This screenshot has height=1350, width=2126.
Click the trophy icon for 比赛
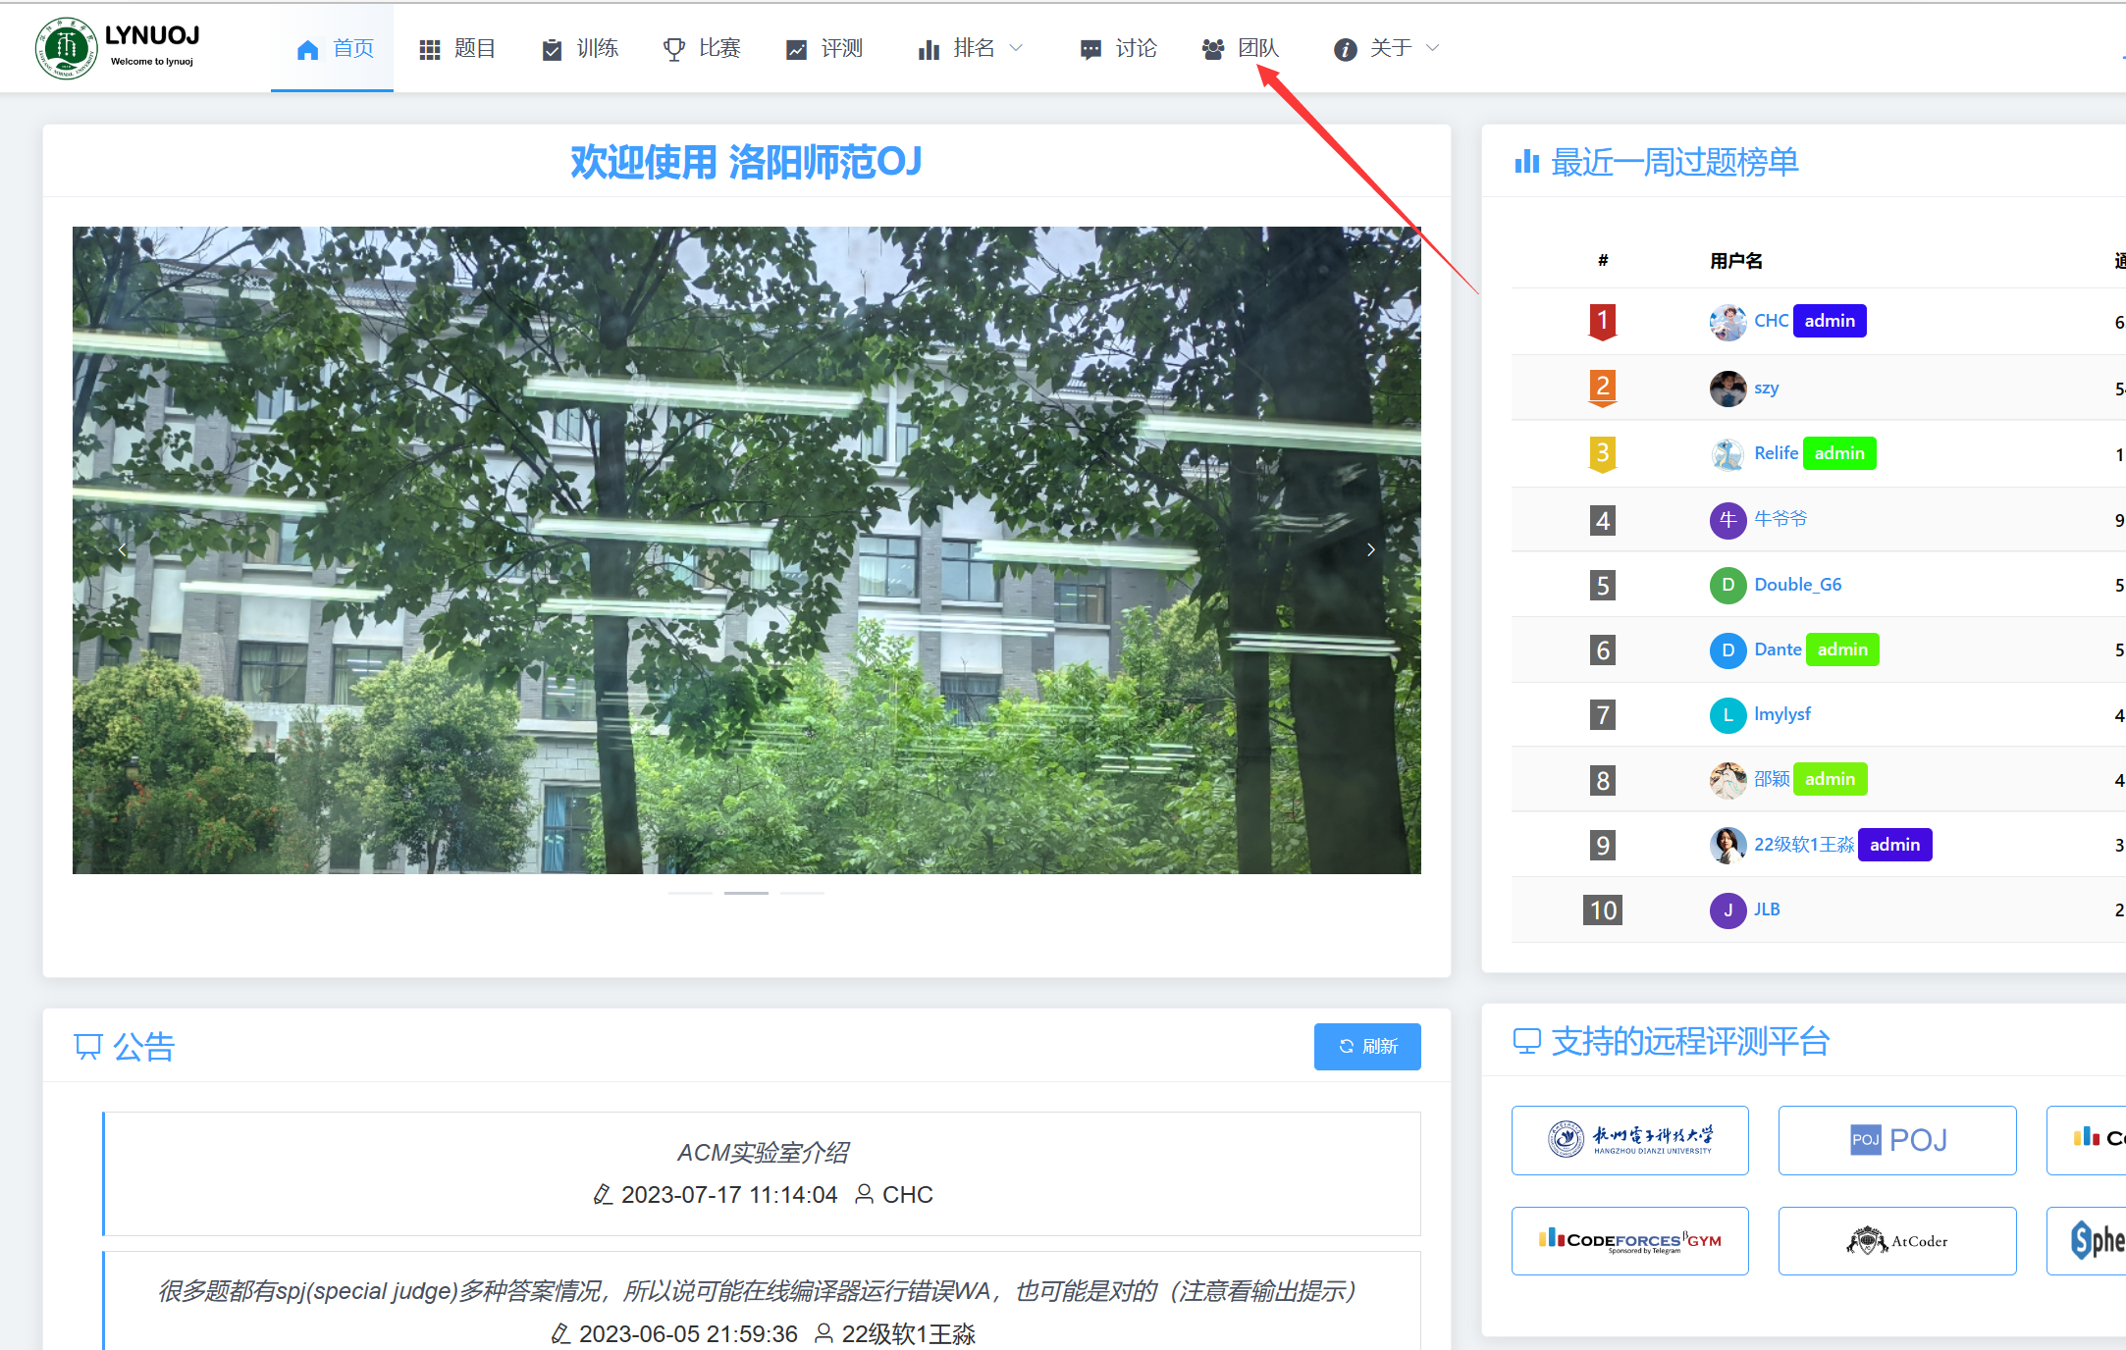click(673, 49)
